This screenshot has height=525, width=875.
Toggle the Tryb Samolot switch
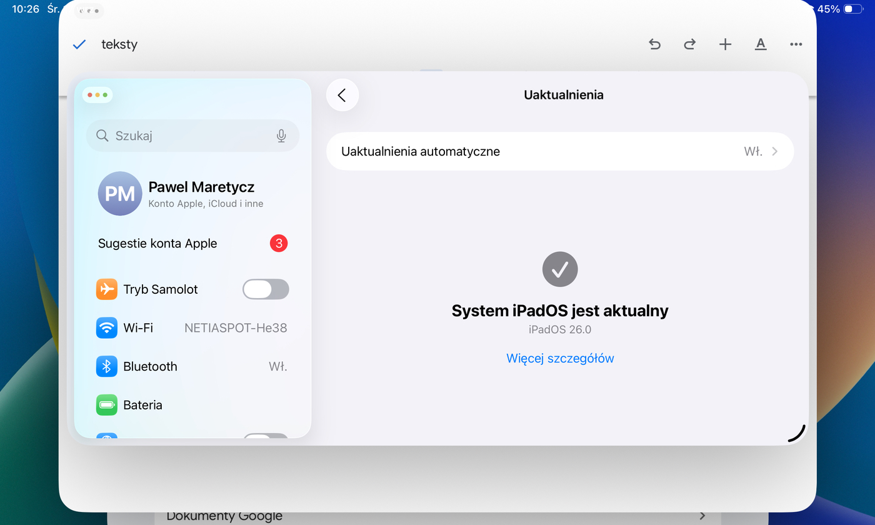pos(266,289)
